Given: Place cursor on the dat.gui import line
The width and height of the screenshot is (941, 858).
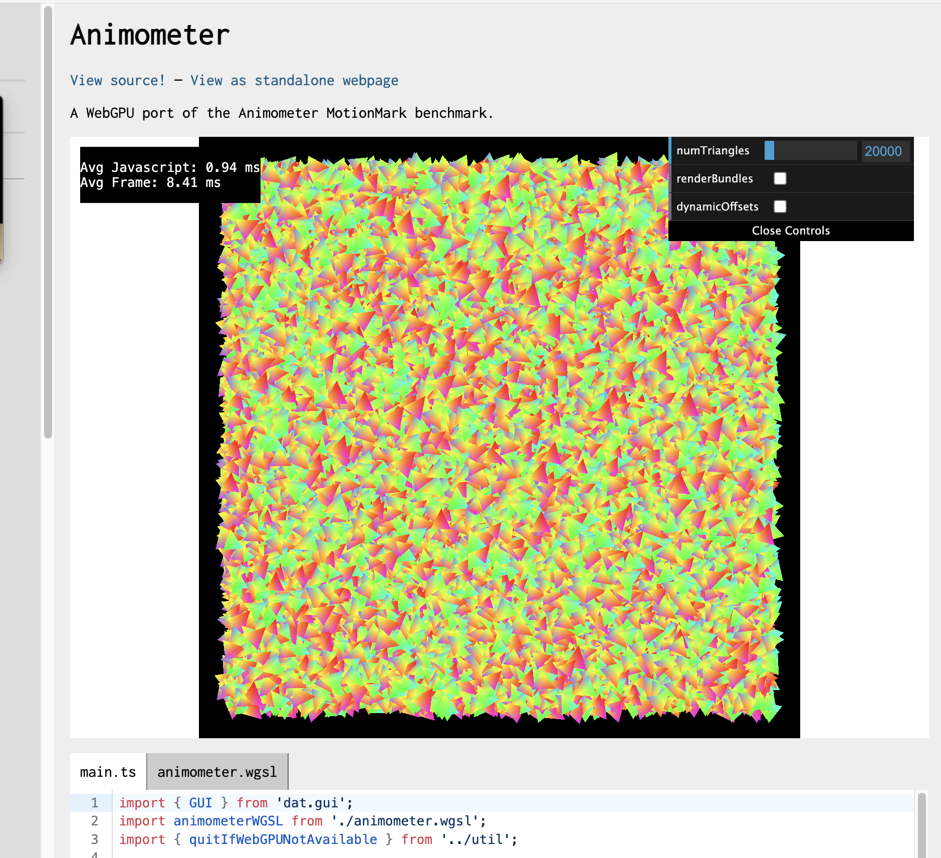Looking at the screenshot, I should pyautogui.click(x=311, y=803).
